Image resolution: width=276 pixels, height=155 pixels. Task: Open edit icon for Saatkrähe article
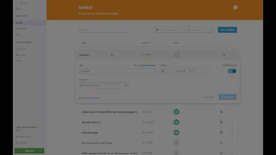point(224,55)
